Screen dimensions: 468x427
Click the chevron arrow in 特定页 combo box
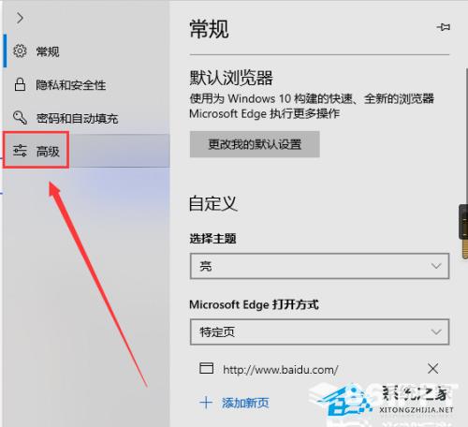pos(436,331)
